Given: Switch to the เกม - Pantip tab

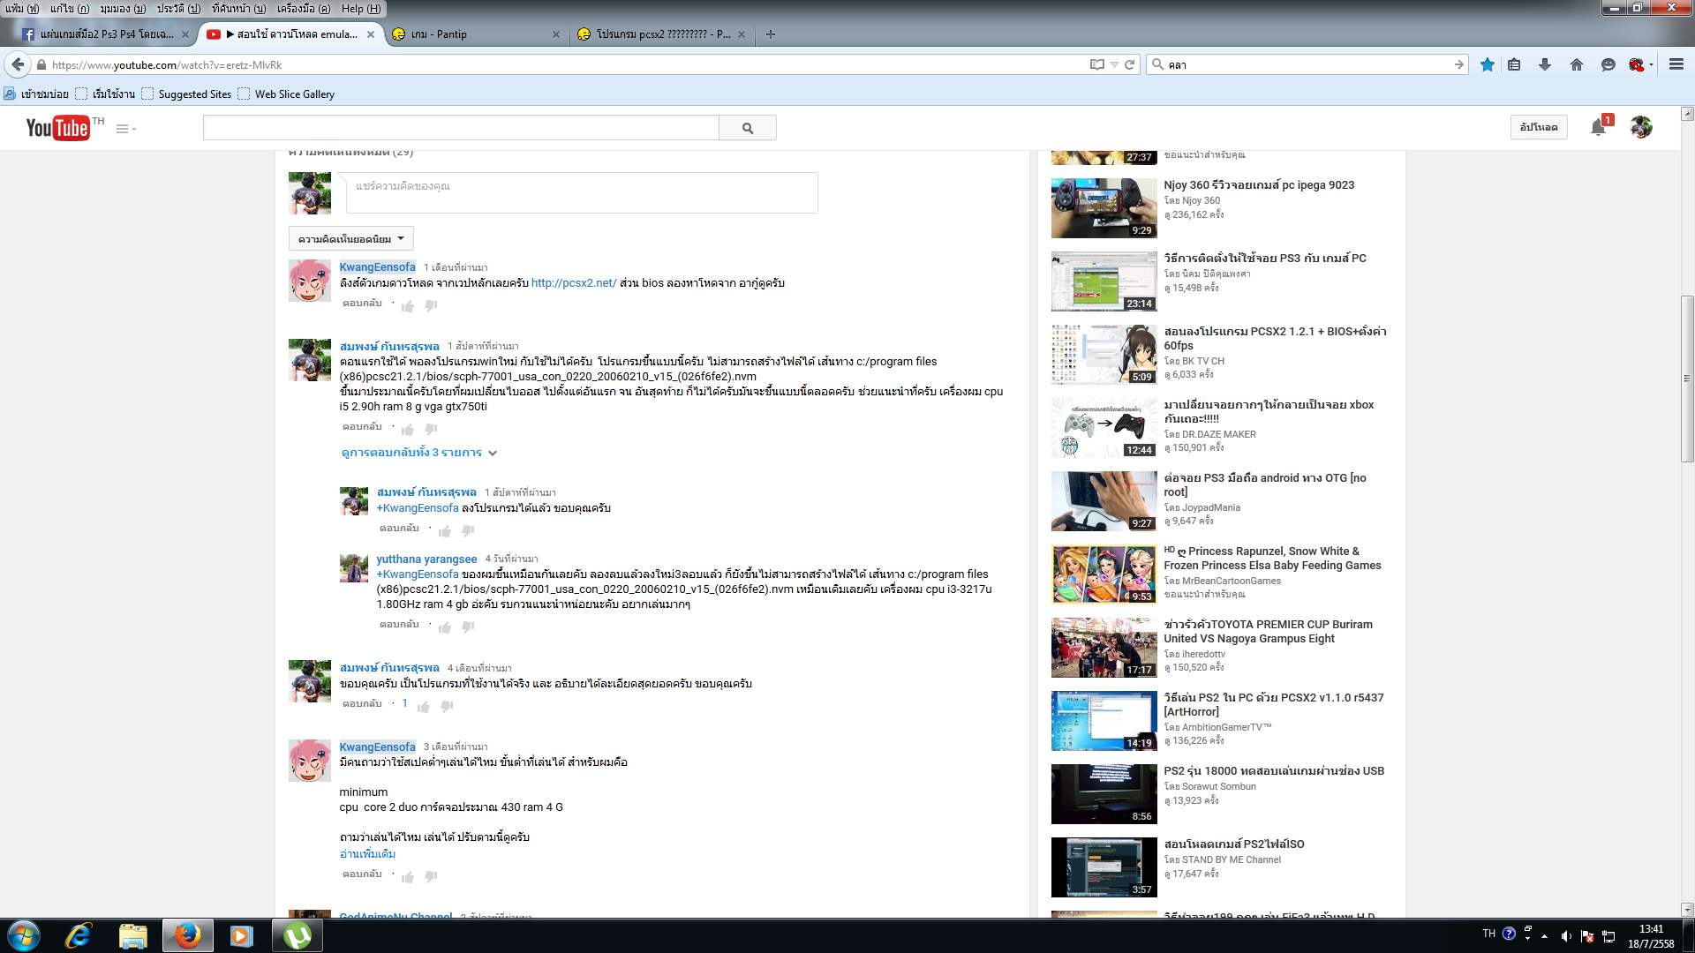Looking at the screenshot, I should 477,34.
